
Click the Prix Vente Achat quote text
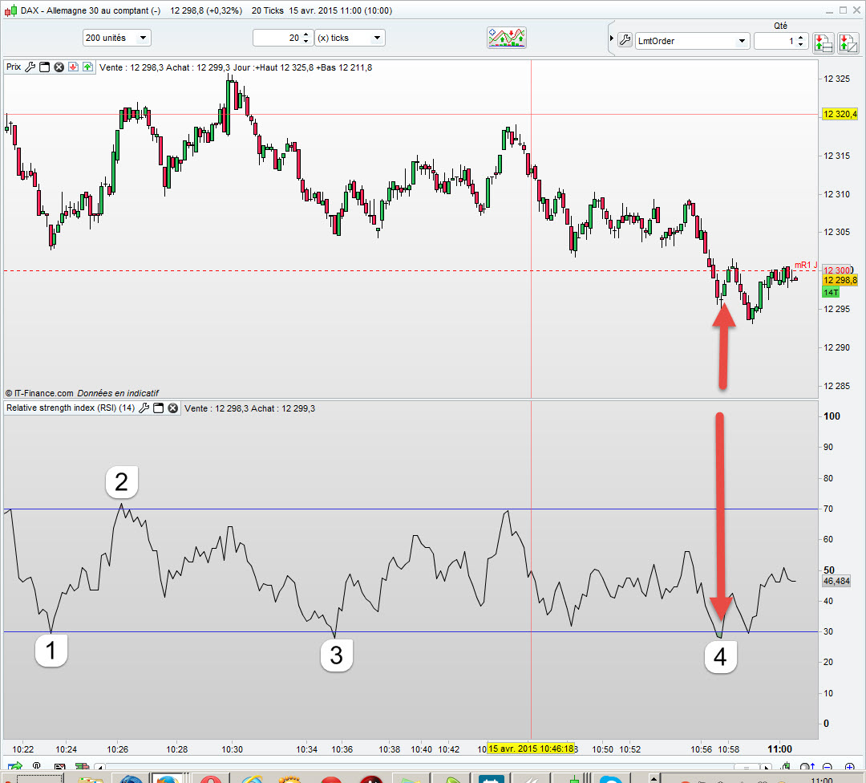point(236,67)
